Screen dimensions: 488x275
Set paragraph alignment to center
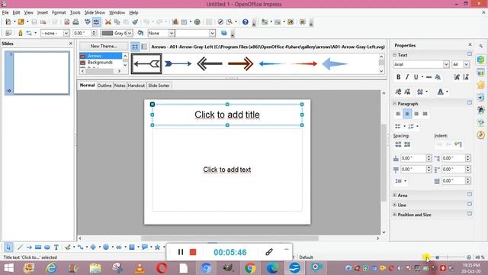(x=407, y=114)
